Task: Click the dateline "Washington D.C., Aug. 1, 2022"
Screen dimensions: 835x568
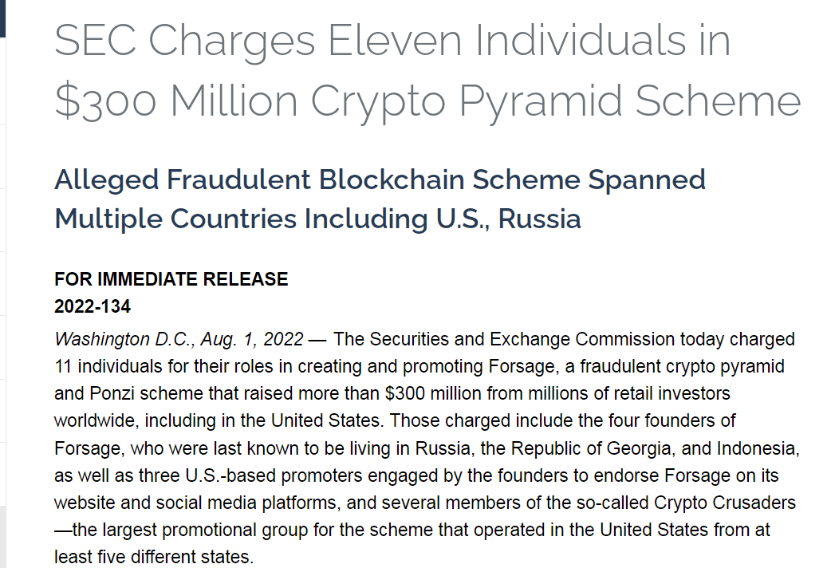Action: (x=179, y=339)
